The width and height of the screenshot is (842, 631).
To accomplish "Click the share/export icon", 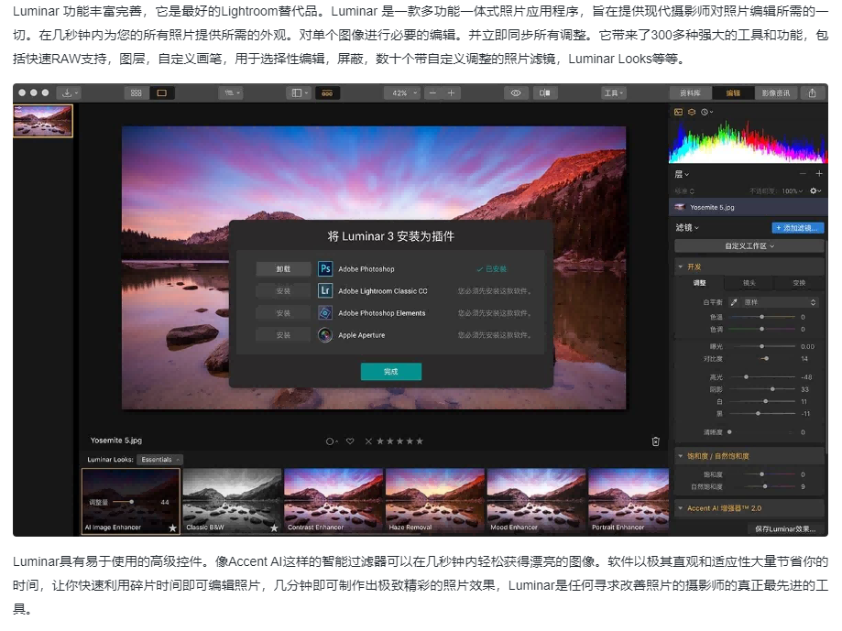I will [x=813, y=92].
